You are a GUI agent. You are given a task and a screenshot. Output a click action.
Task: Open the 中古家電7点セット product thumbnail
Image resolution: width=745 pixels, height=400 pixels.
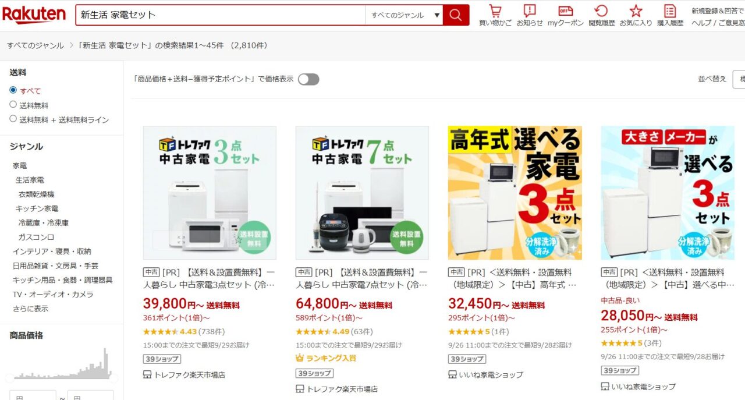coord(362,193)
